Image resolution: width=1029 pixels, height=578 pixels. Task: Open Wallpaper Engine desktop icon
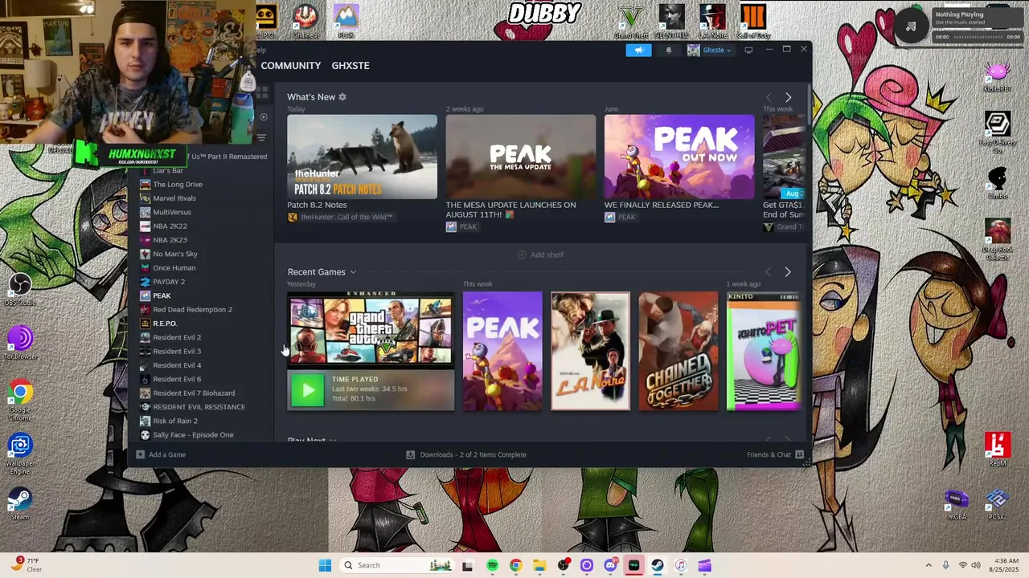(x=20, y=454)
